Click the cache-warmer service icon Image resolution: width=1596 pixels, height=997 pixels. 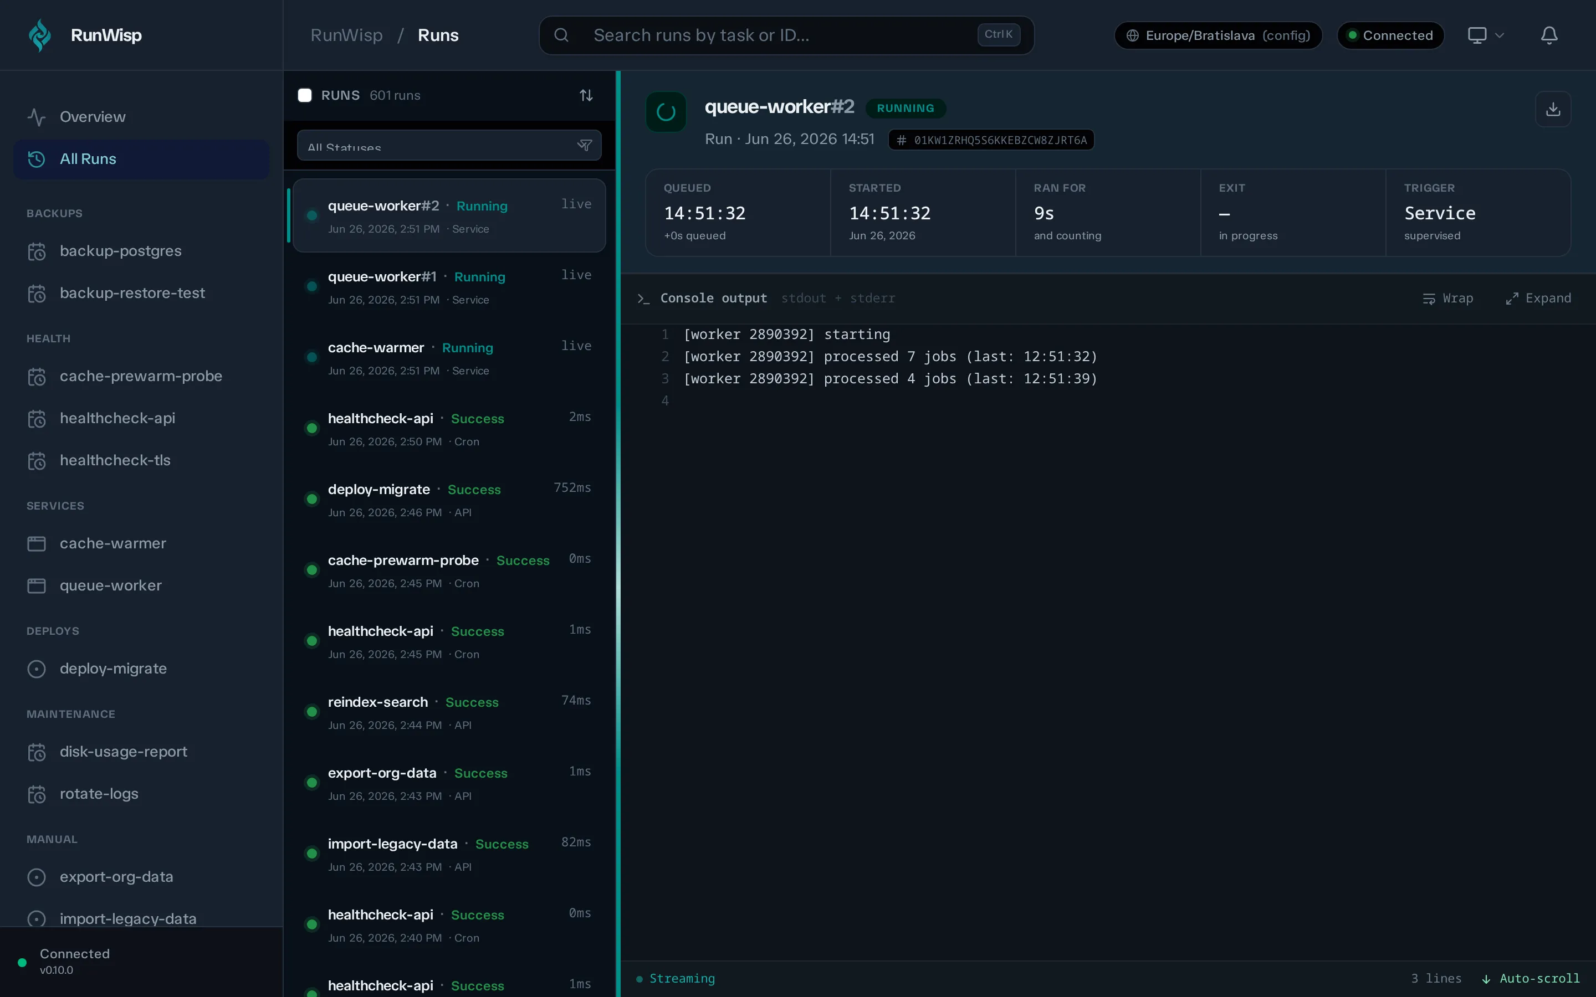tap(37, 543)
